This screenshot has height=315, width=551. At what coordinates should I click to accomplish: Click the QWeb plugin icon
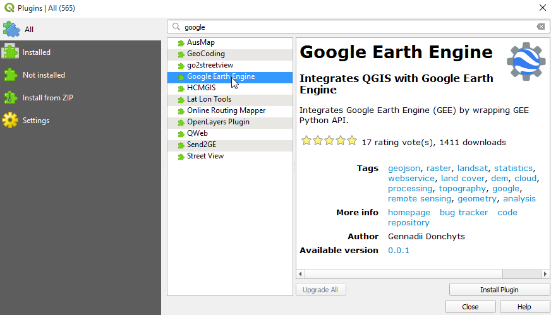click(x=181, y=134)
